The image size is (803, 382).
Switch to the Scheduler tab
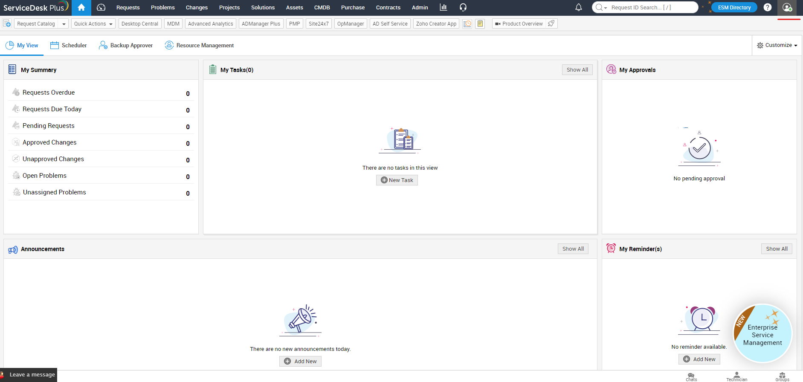(69, 45)
